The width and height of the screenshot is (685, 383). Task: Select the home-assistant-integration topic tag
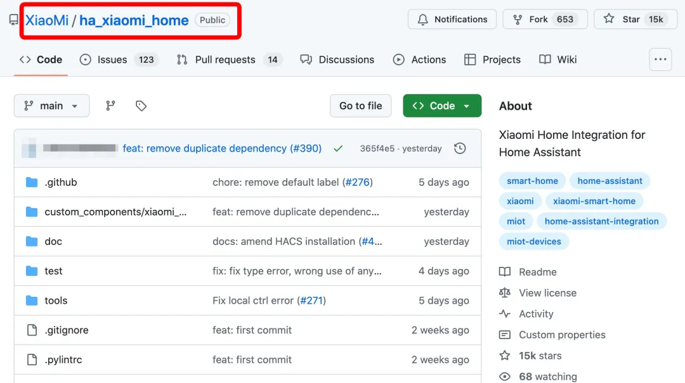tap(601, 221)
